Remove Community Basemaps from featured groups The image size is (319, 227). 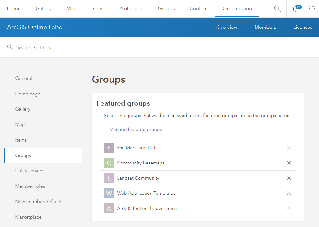[289, 163]
